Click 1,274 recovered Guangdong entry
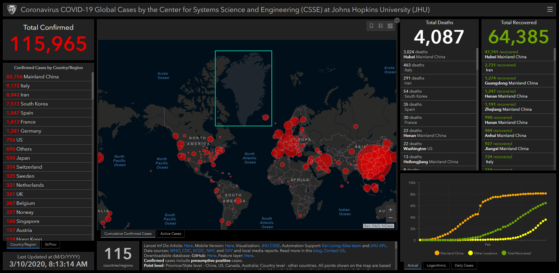The width and height of the screenshot is (559, 273). [x=518, y=81]
